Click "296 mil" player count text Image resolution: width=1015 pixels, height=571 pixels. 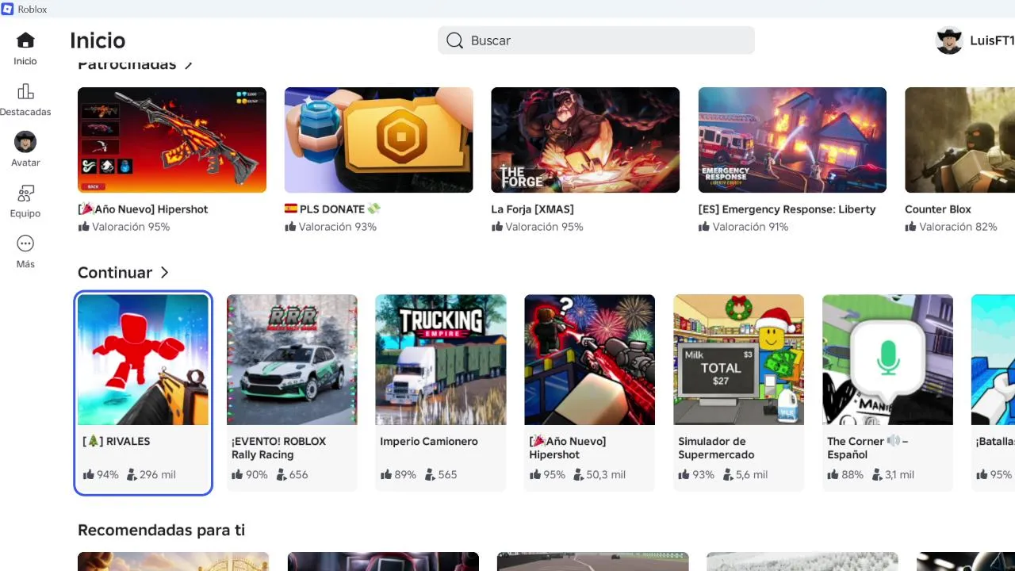coord(158,475)
